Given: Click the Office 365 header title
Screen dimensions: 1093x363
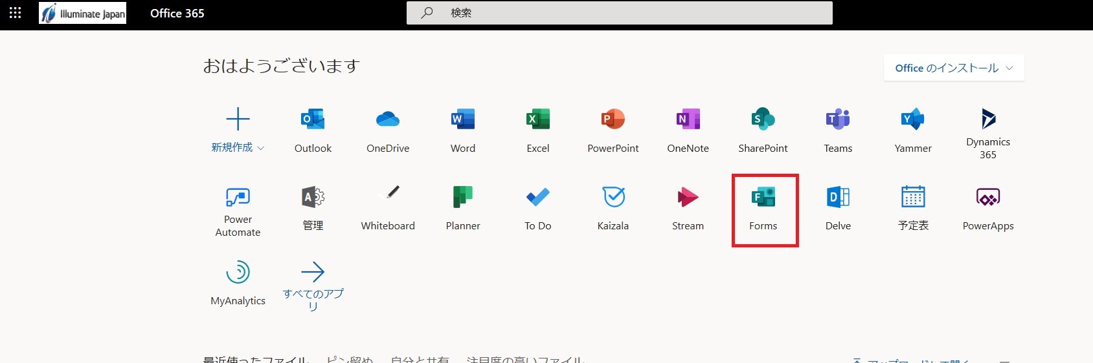Looking at the screenshot, I should (177, 13).
